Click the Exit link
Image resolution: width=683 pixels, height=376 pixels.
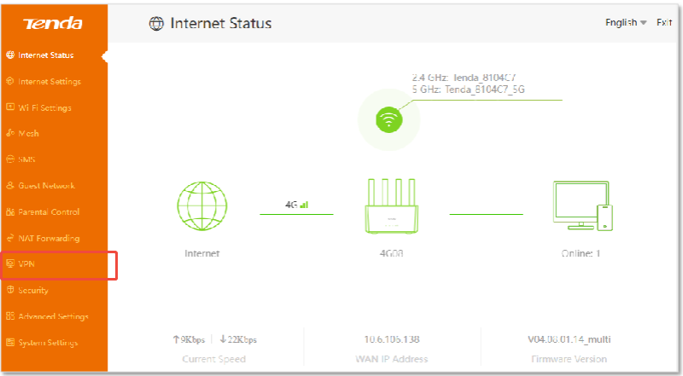(x=664, y=22)
